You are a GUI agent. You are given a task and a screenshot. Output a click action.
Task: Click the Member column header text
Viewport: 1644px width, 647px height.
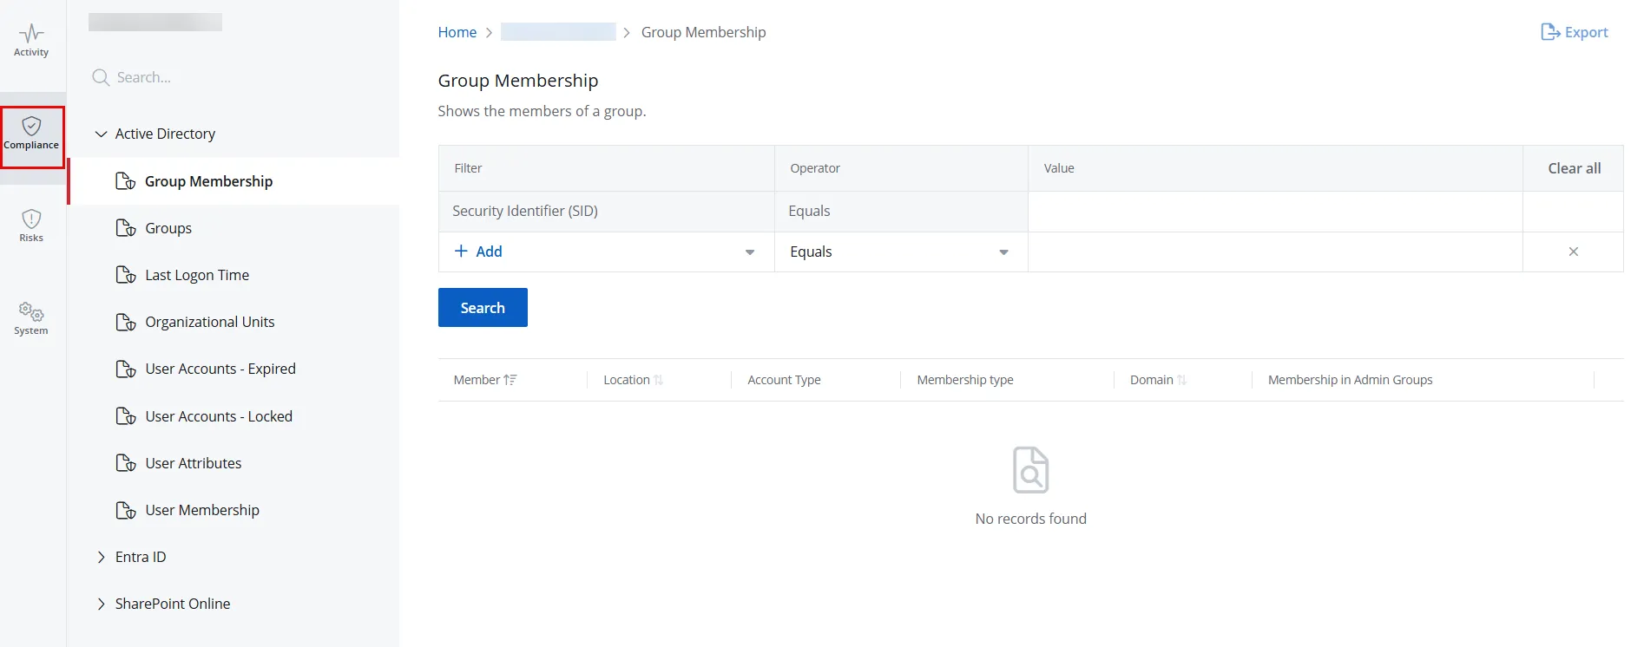pyautogui.click(x=477, y=380)
